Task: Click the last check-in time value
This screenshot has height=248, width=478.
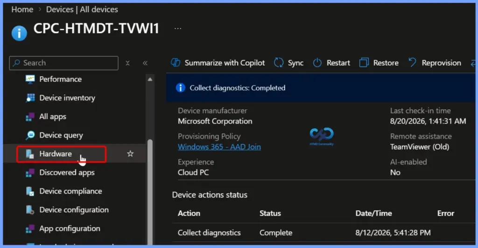Action: [428, 121]
